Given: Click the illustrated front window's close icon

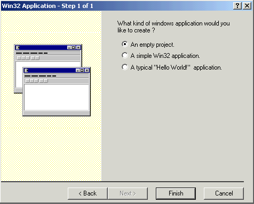Looking at the screenshot, I should (x=87, y=71).
